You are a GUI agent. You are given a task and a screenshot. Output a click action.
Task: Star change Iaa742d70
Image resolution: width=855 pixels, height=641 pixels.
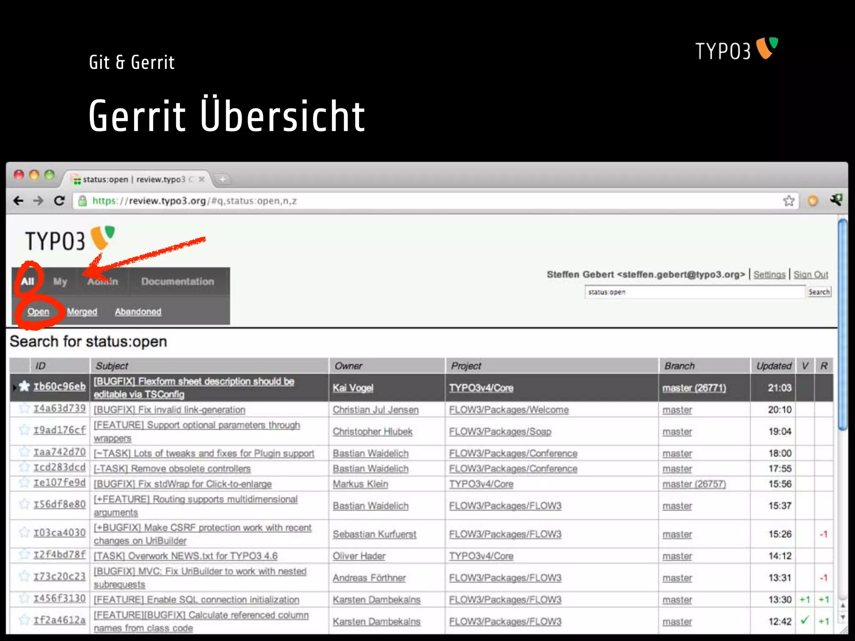pos(25,452)
